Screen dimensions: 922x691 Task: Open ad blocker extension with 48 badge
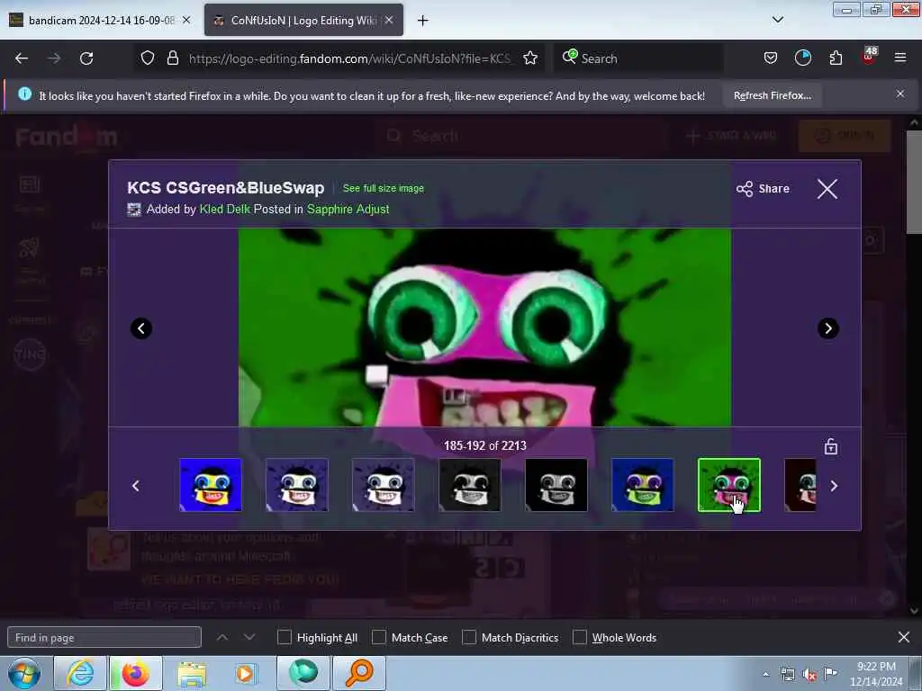click(869, 57)
